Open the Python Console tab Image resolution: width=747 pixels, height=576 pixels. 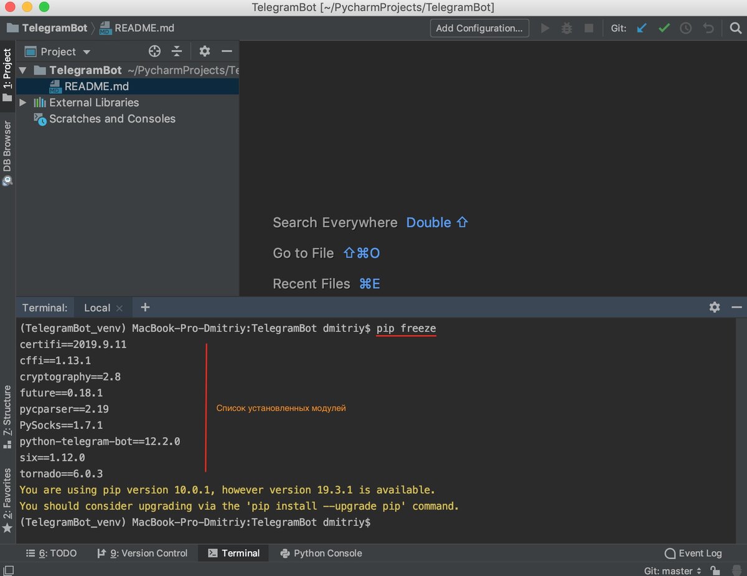[x=321, y=553]
